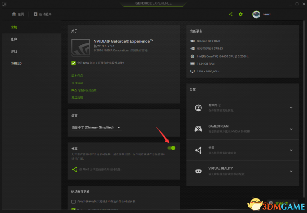Switch to the 驱动程序 drivers tab
The height and width of the screenshot is (213, 307).
pos(43,14)
